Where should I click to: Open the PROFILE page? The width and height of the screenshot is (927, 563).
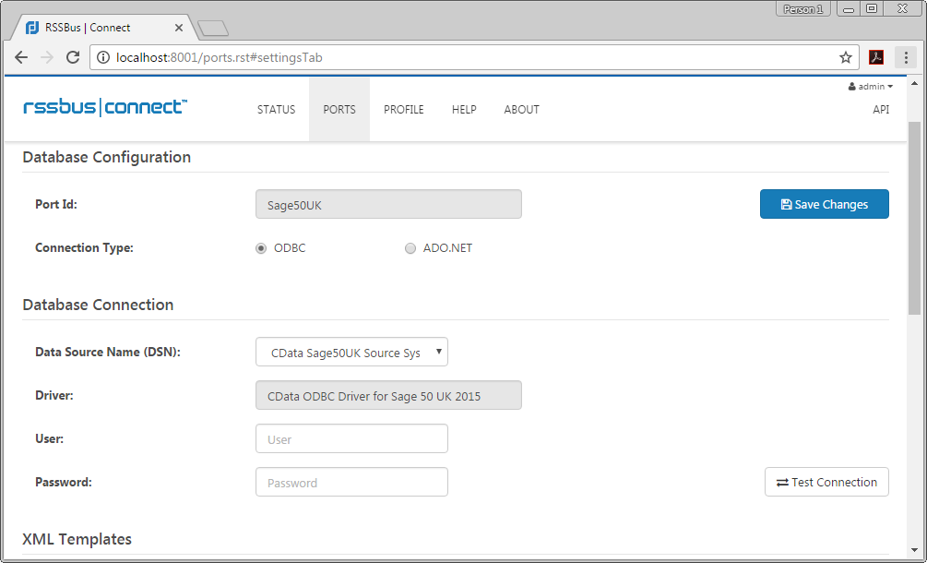(404, 110)
